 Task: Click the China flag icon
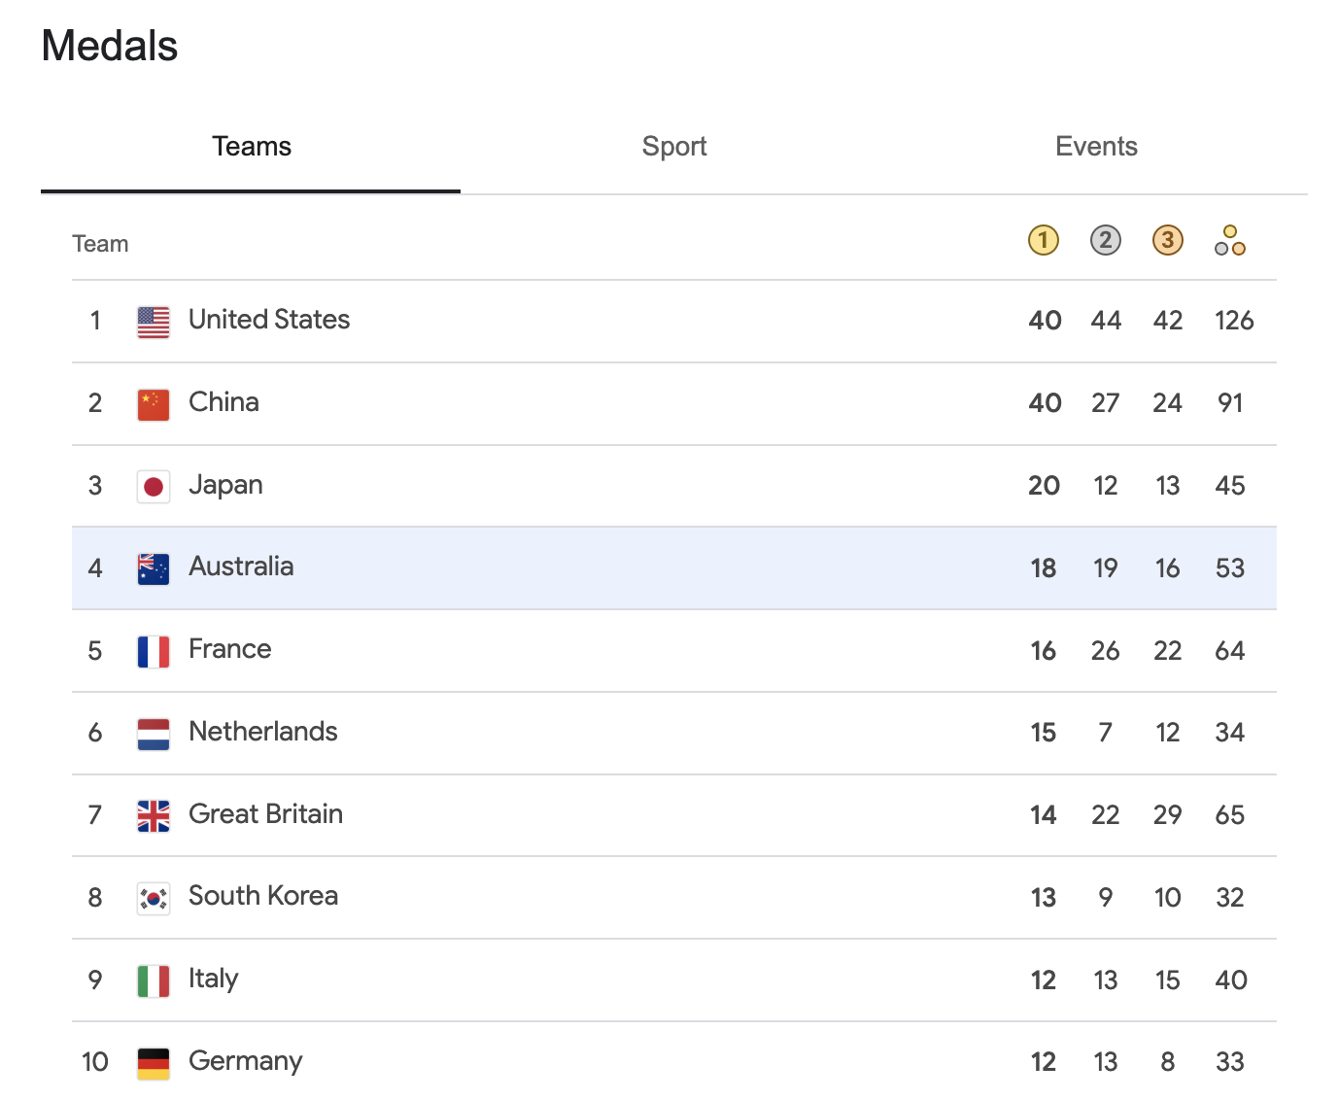(x=154, y=404)
